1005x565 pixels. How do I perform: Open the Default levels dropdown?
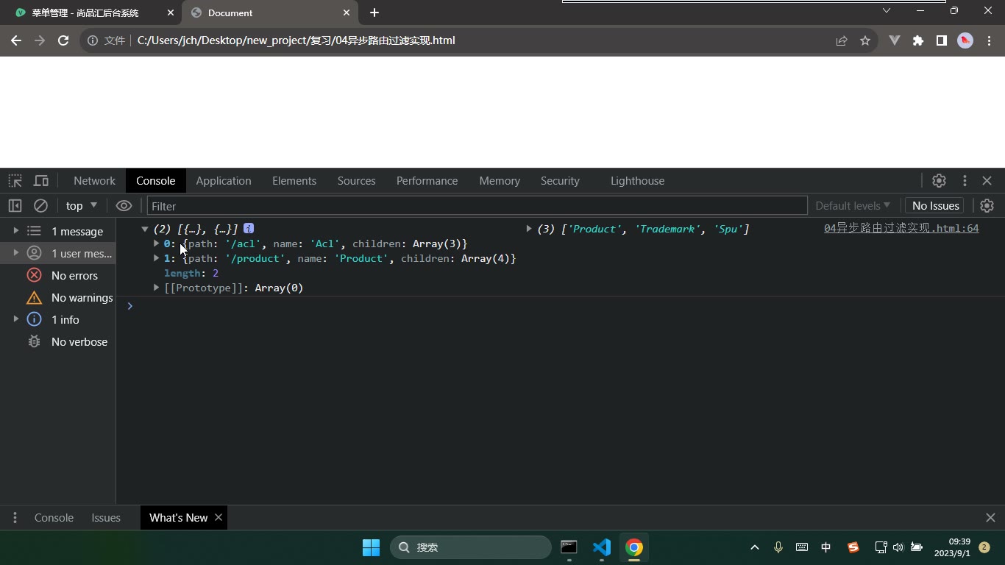853,206
